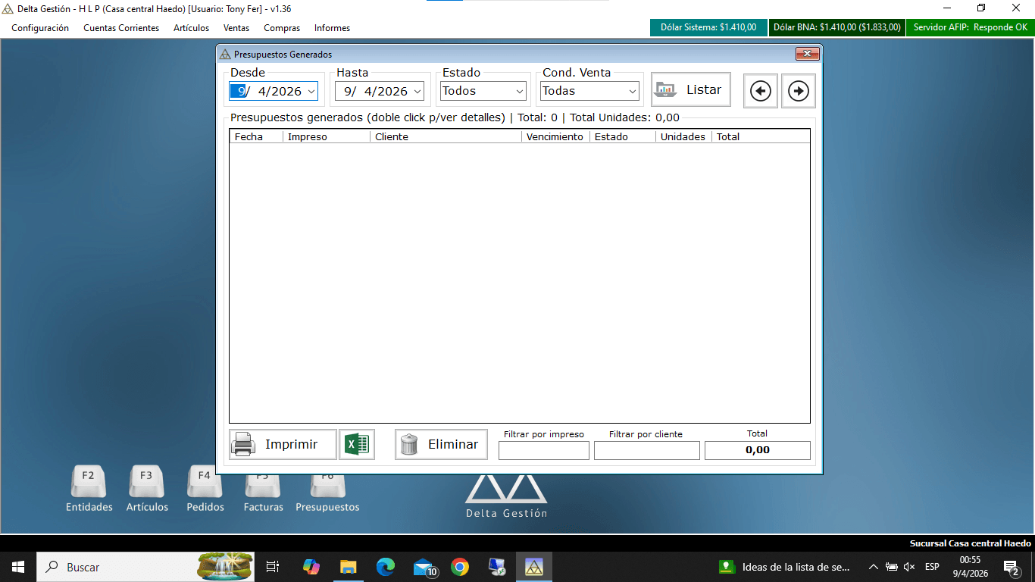Screen dimensions: 1035x582
Task: Open F4 Pedidos shortcut
Action: coord(205,490)
